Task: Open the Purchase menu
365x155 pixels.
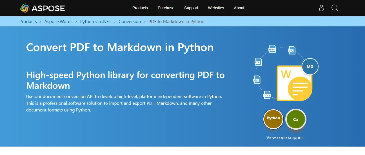Action: click(x=166, y=8)
